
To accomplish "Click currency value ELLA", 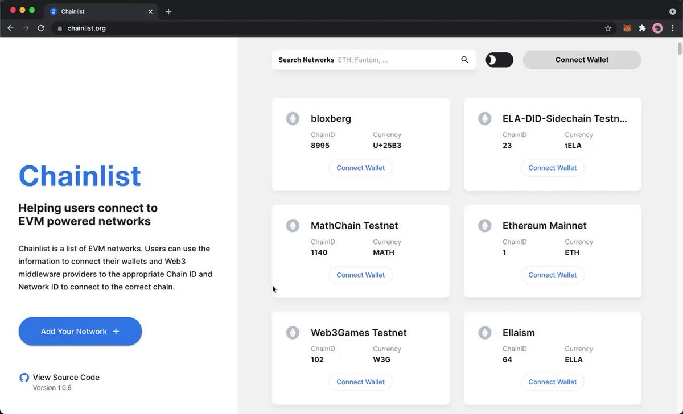I will [x=574, y=359].
